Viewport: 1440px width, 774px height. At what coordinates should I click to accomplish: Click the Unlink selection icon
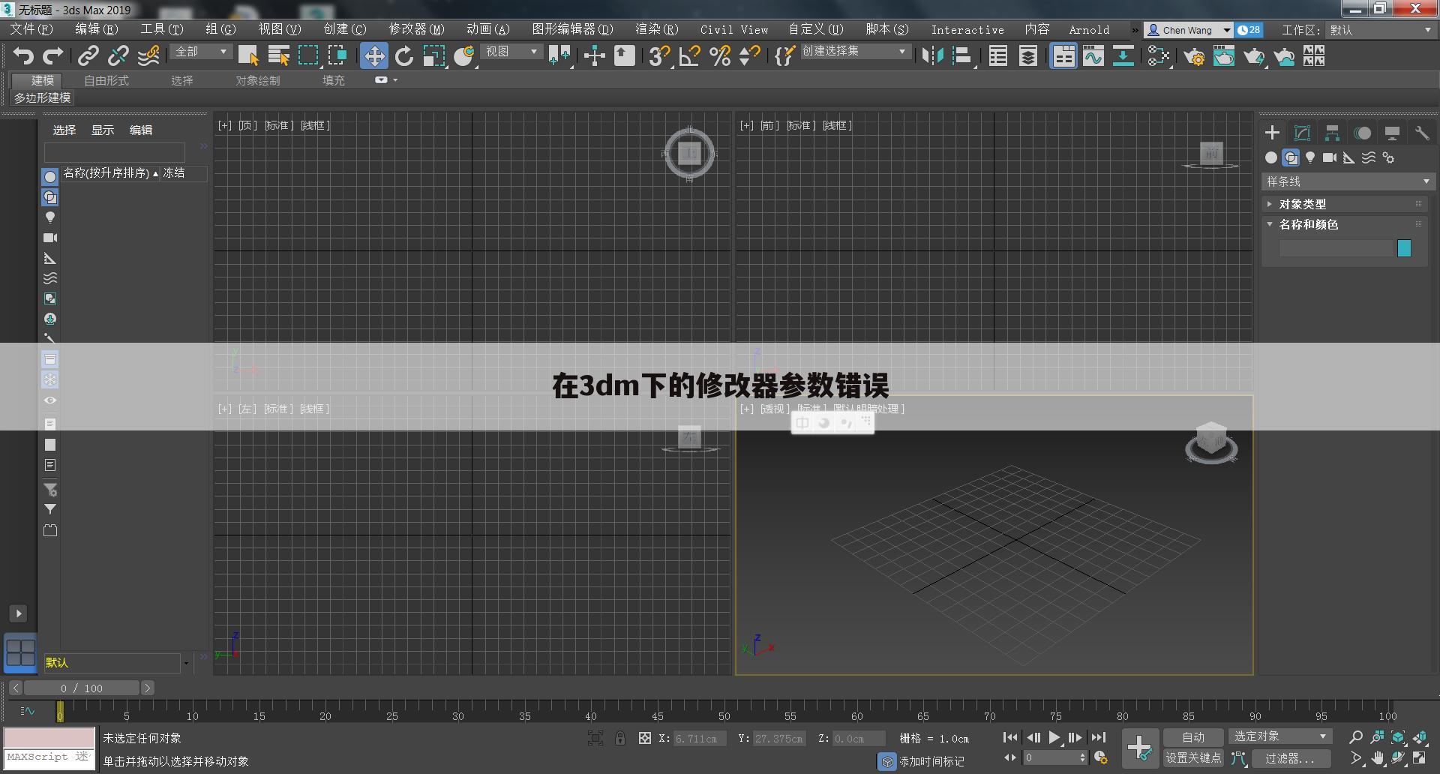118,55
